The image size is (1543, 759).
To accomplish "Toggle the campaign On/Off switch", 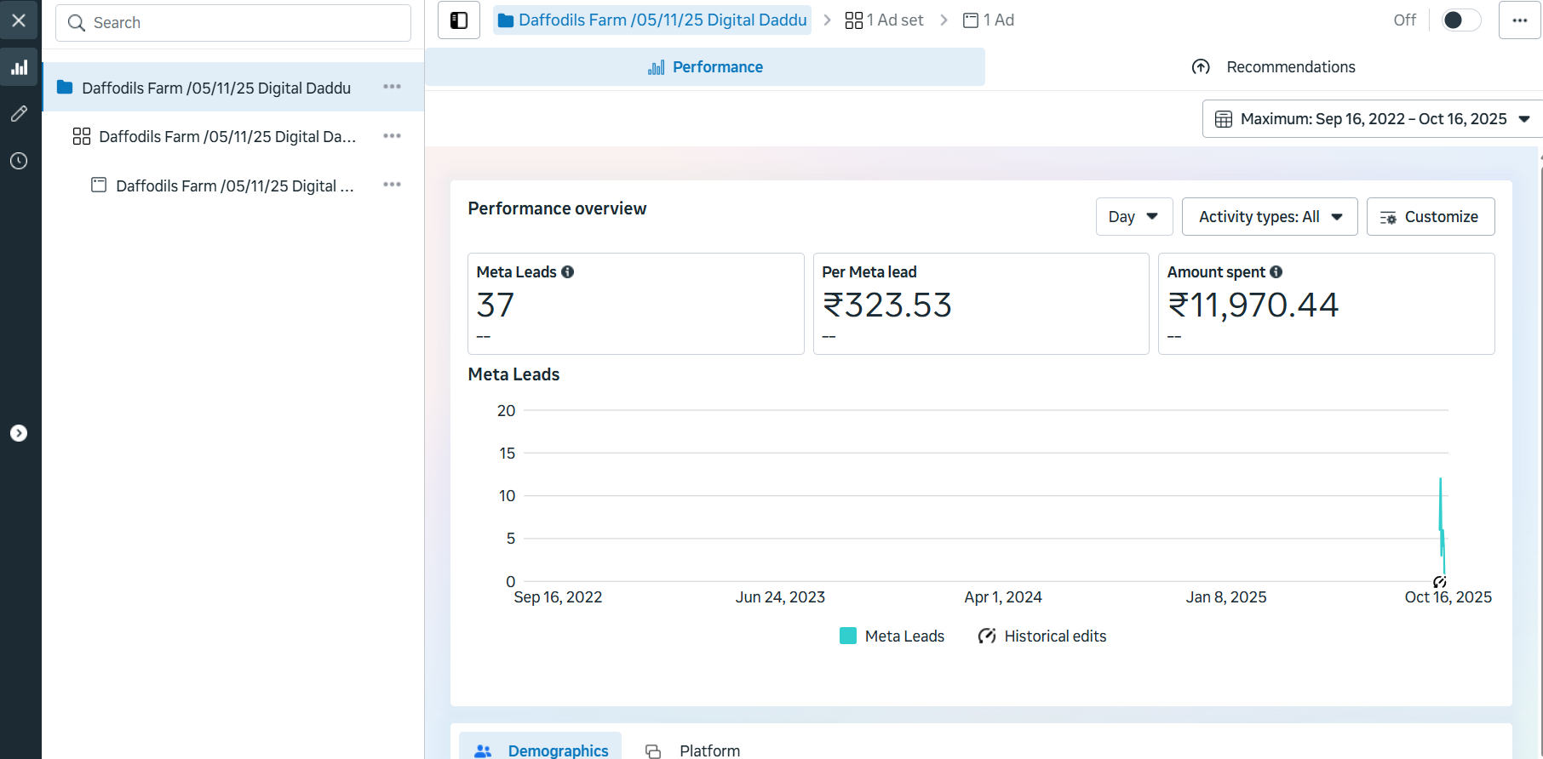I will click(x=1460, y=20).
